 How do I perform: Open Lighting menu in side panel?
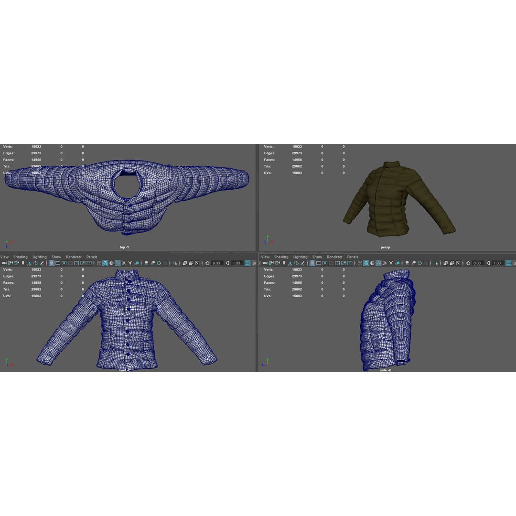tap(301, 257)
